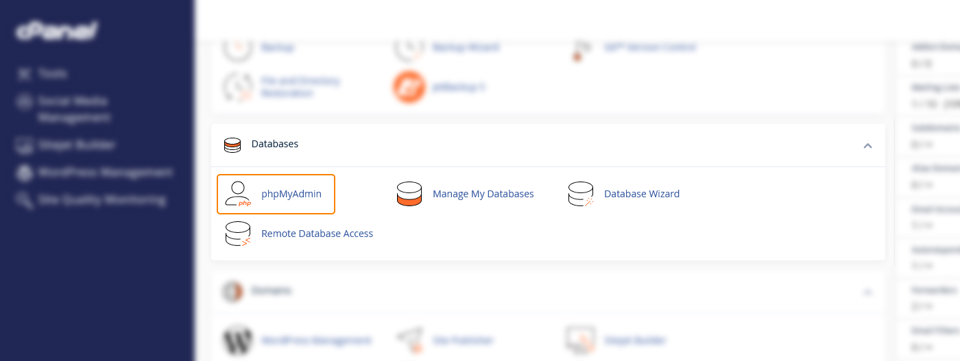
Task: Select Site Quality Monitoring in the sidebar
Action: 101,200
